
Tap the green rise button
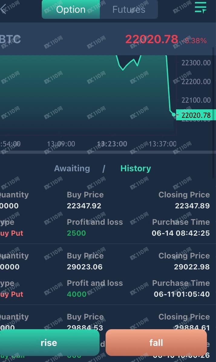tap(49, 343)
